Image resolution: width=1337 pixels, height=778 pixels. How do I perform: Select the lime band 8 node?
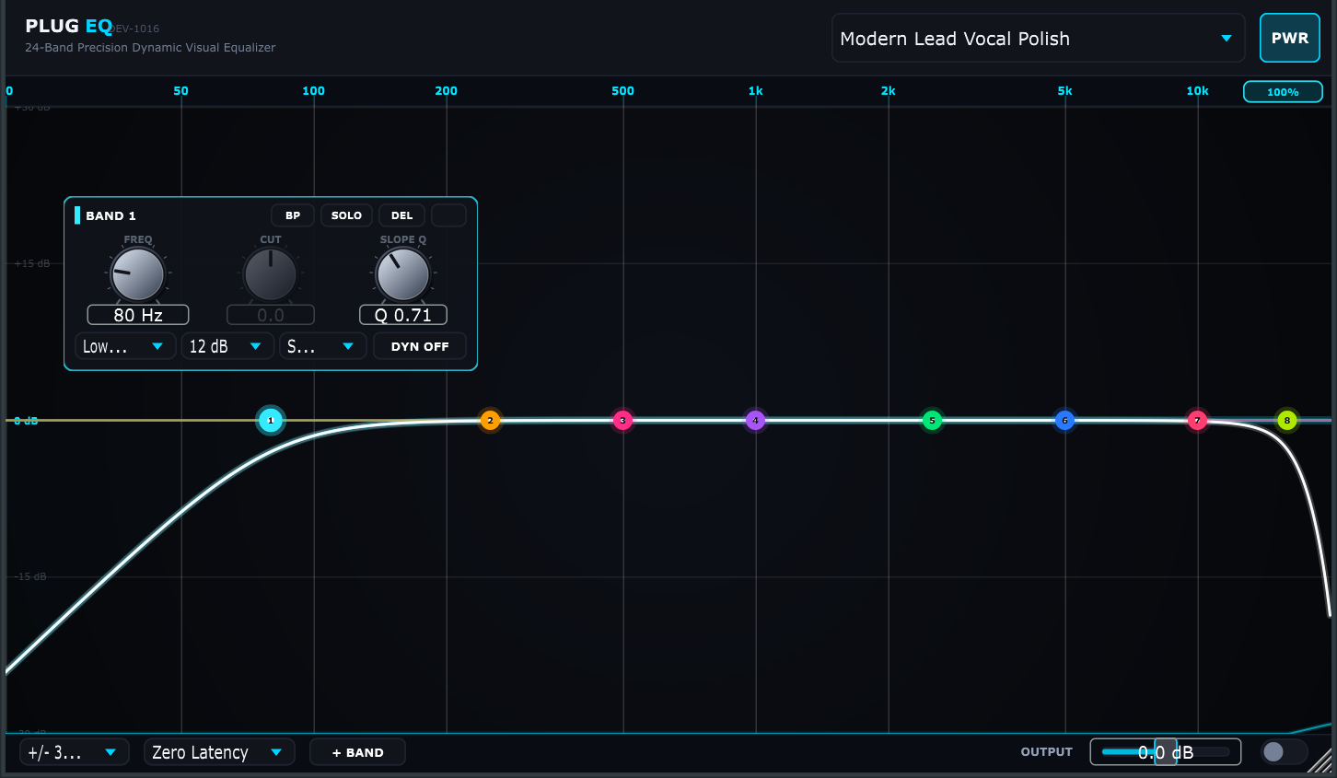tap(1287, 421)
